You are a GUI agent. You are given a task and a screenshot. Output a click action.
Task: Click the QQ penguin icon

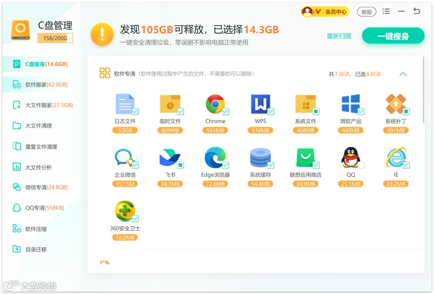click(x=351, y=158)
